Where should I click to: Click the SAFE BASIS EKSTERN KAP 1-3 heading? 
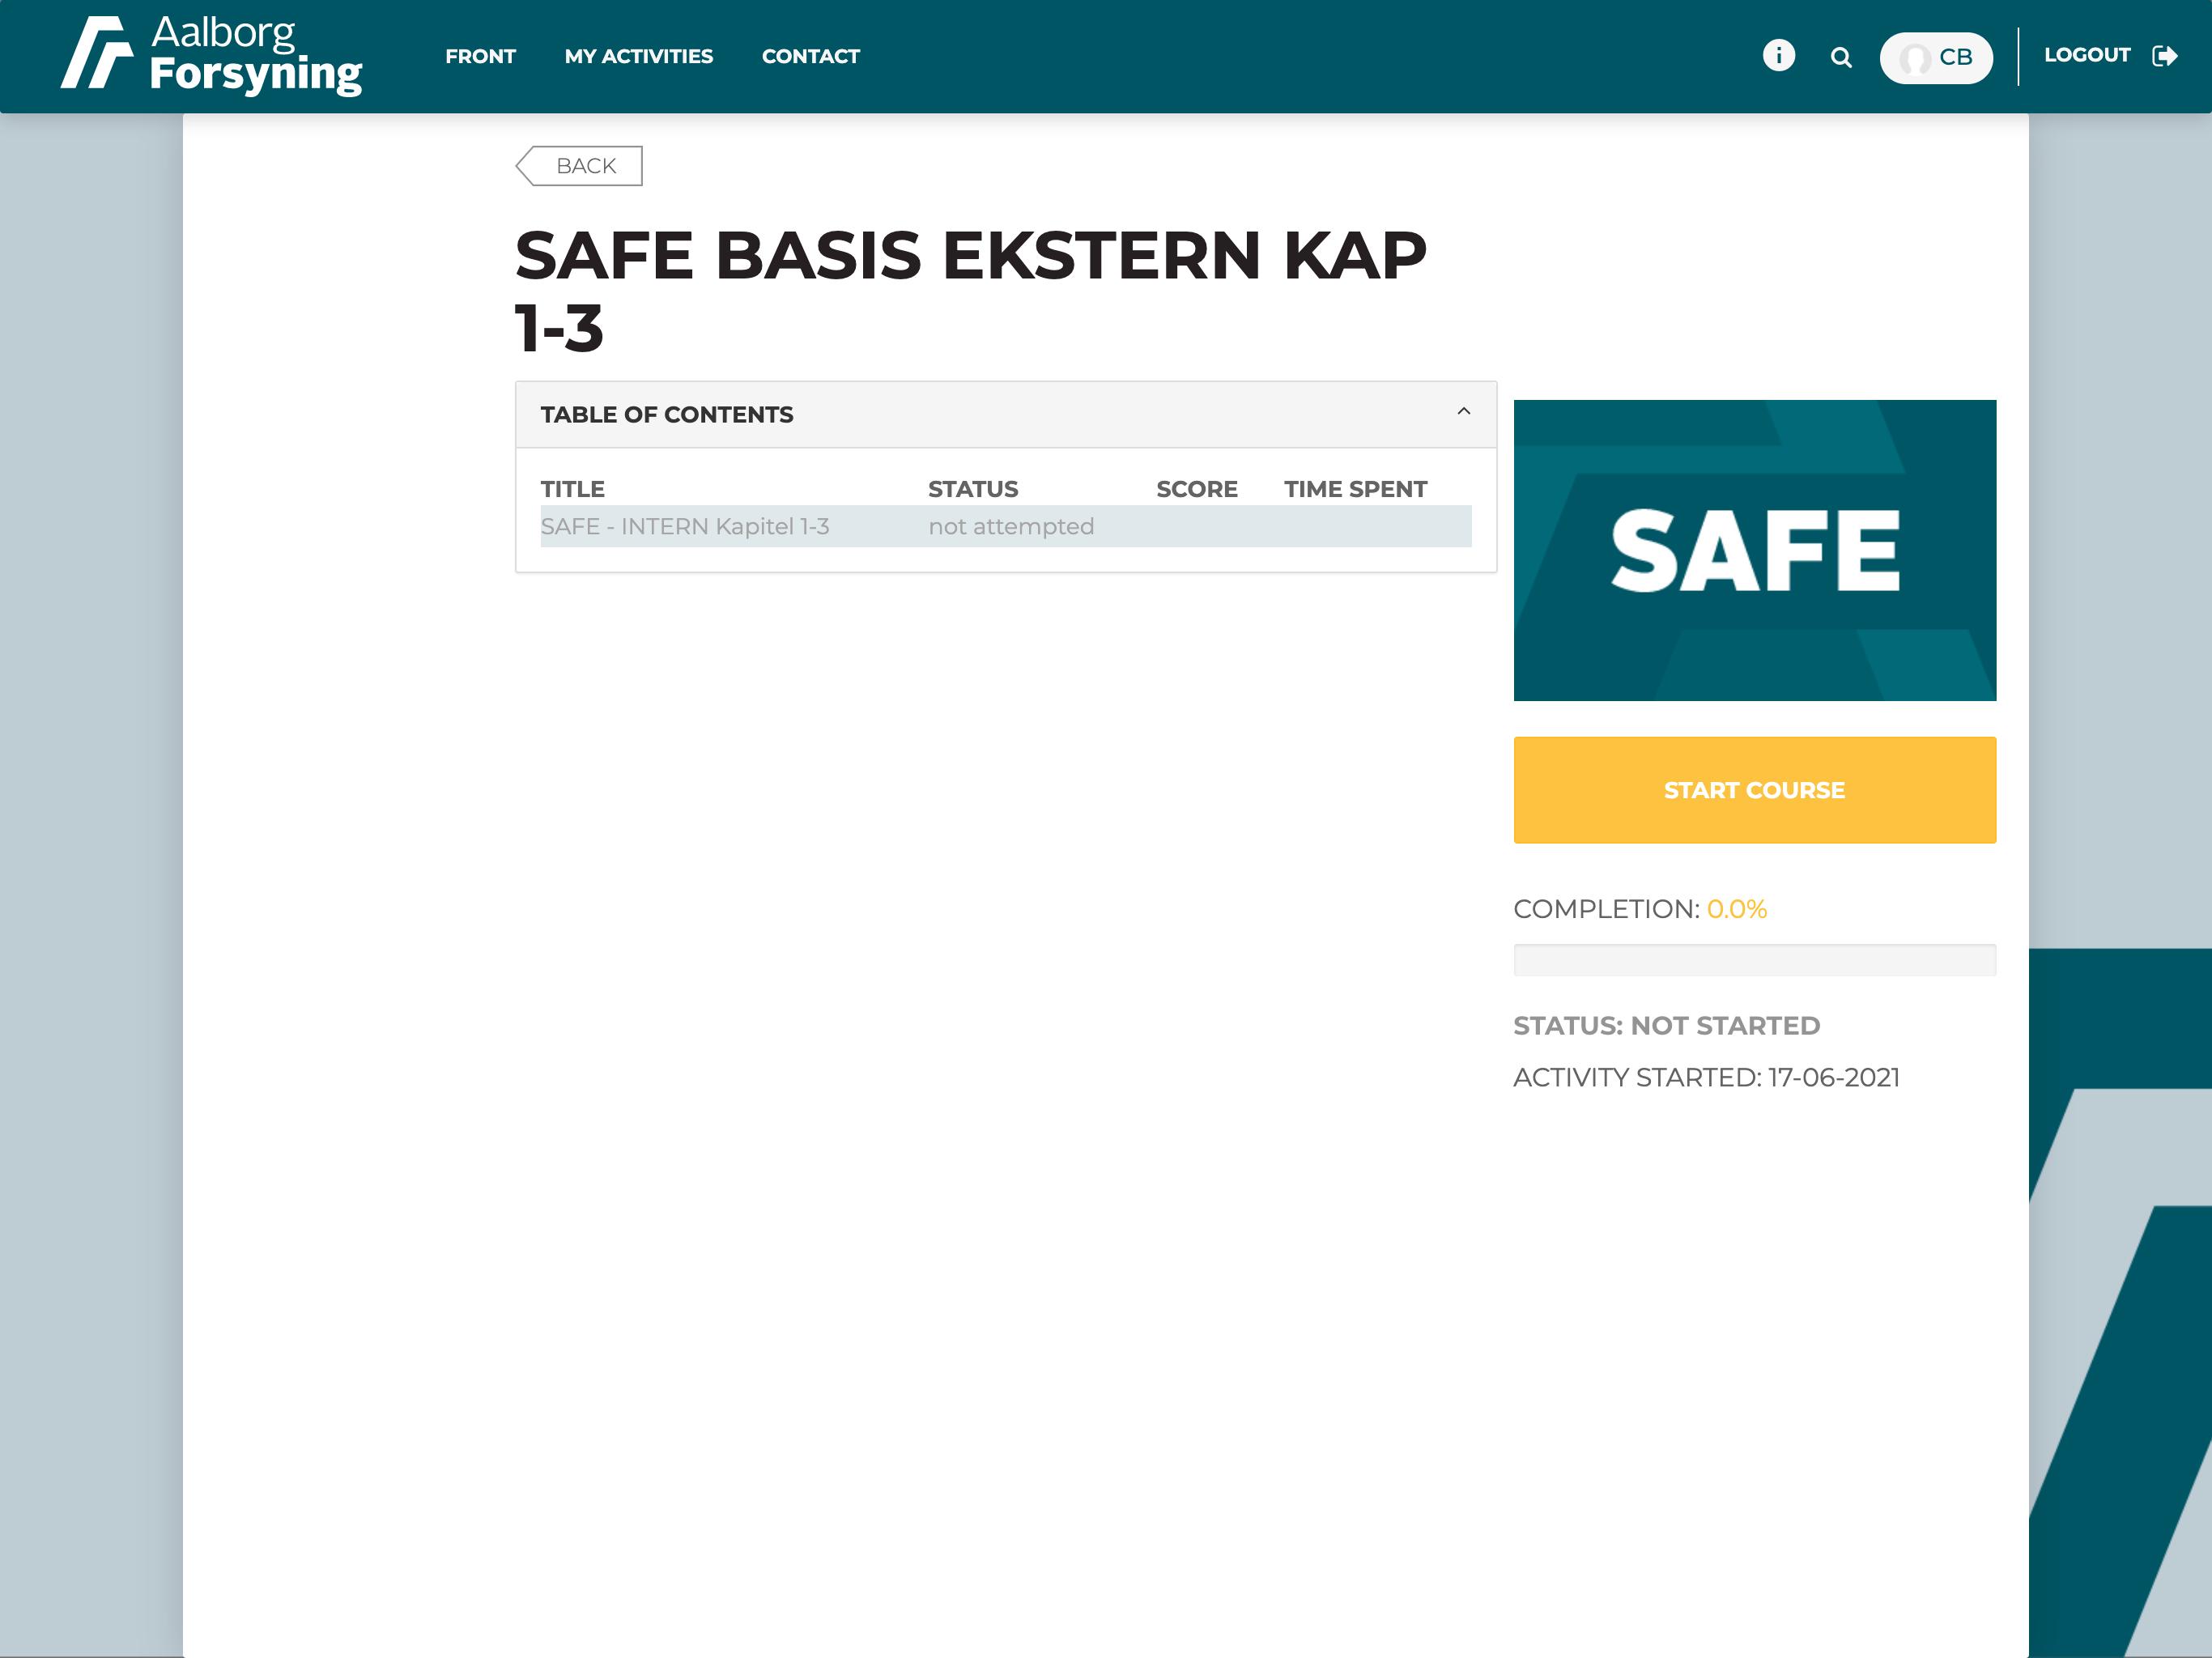click(x=970, y=290)
